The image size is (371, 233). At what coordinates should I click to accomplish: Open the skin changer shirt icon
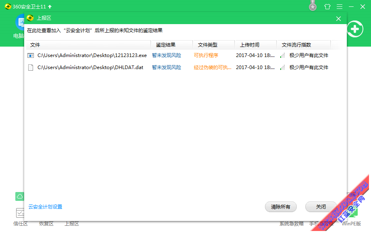(x=327, y=7)
